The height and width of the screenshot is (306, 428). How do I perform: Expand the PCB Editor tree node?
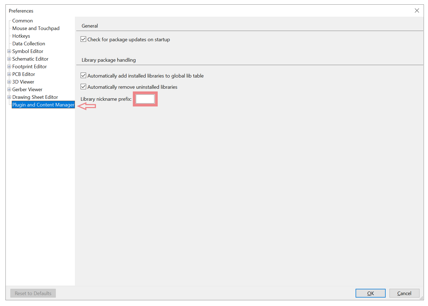[9, 74]
